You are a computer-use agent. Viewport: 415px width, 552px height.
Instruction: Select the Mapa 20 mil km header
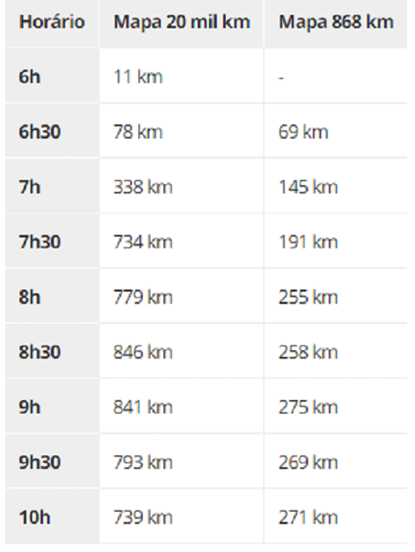(x=182, y=22)
